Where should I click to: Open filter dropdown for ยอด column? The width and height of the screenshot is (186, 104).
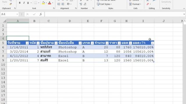pyautogui.click(x=130, y=43)
